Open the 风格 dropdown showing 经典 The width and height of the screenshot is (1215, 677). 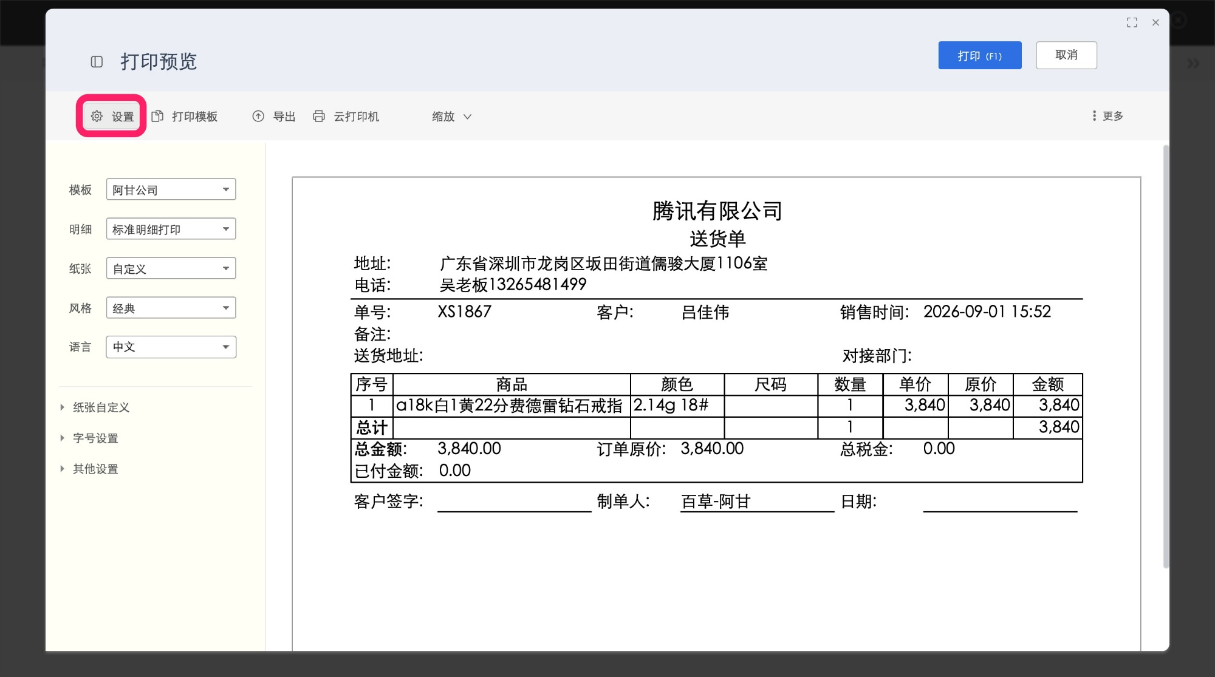[171, 308]
